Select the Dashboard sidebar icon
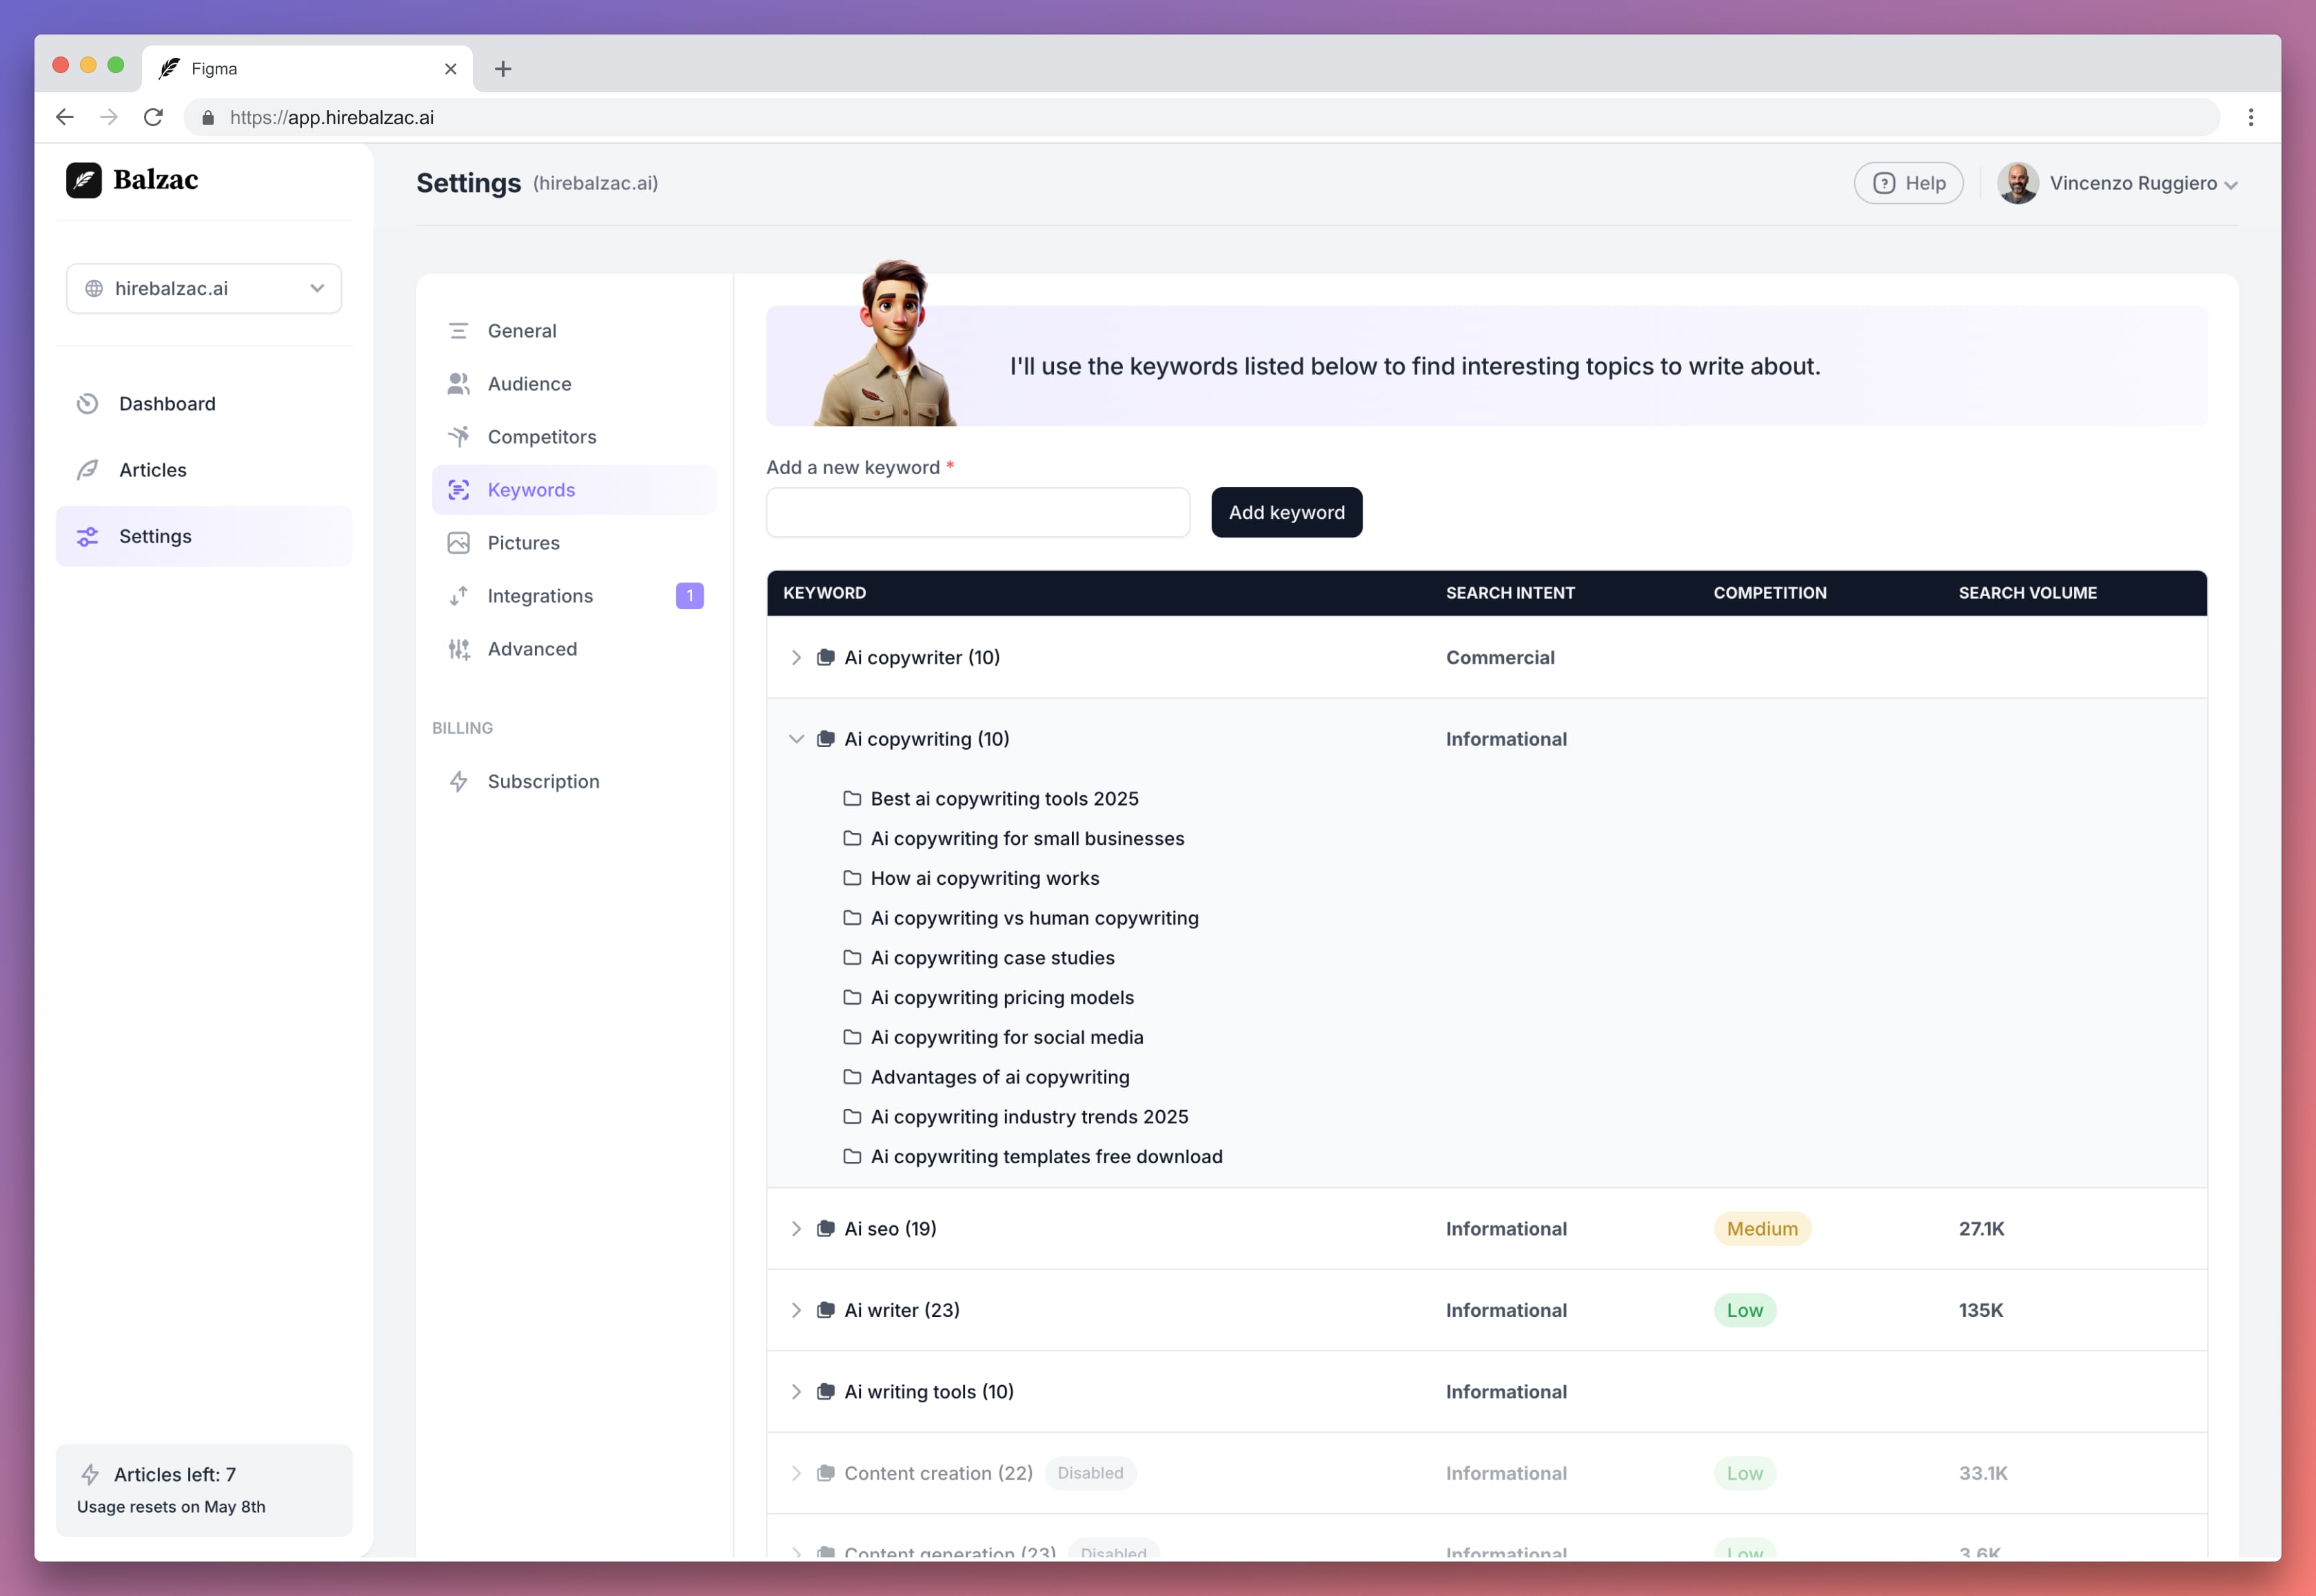 tap(88, 403)
